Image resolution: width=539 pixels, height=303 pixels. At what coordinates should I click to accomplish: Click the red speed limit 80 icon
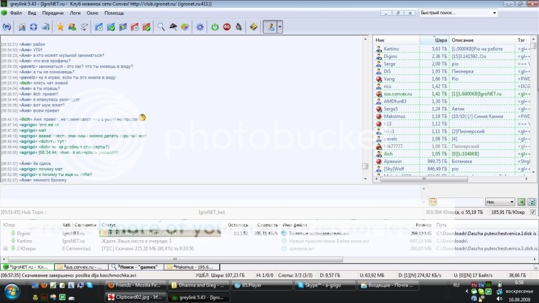227,27
